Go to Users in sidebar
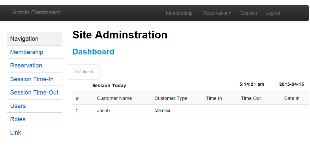The width and height of the screenshot is (310, 148). pos(34,106)
